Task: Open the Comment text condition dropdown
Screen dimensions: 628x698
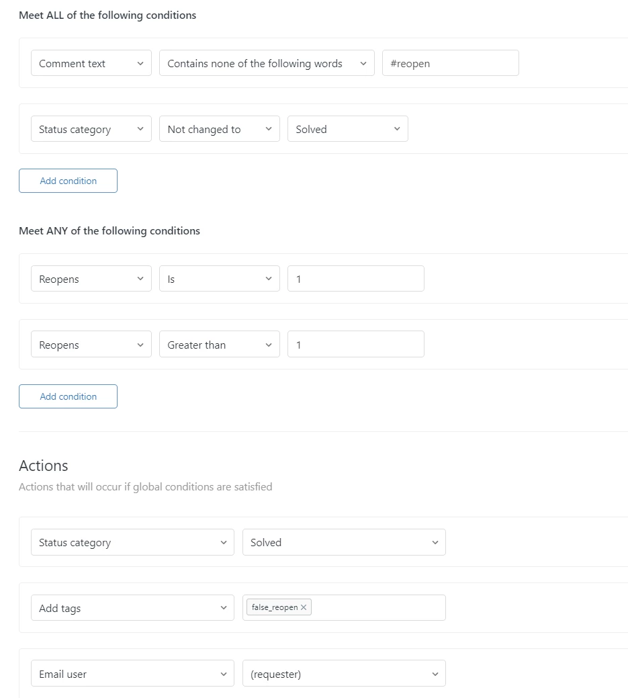Action: point(91,64)
